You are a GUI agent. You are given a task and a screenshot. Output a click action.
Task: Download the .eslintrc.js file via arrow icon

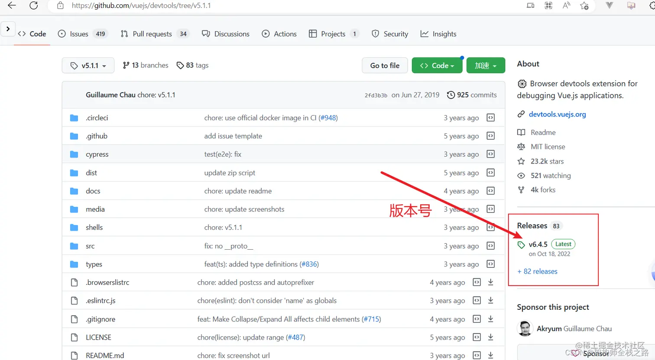pos(490,300)
